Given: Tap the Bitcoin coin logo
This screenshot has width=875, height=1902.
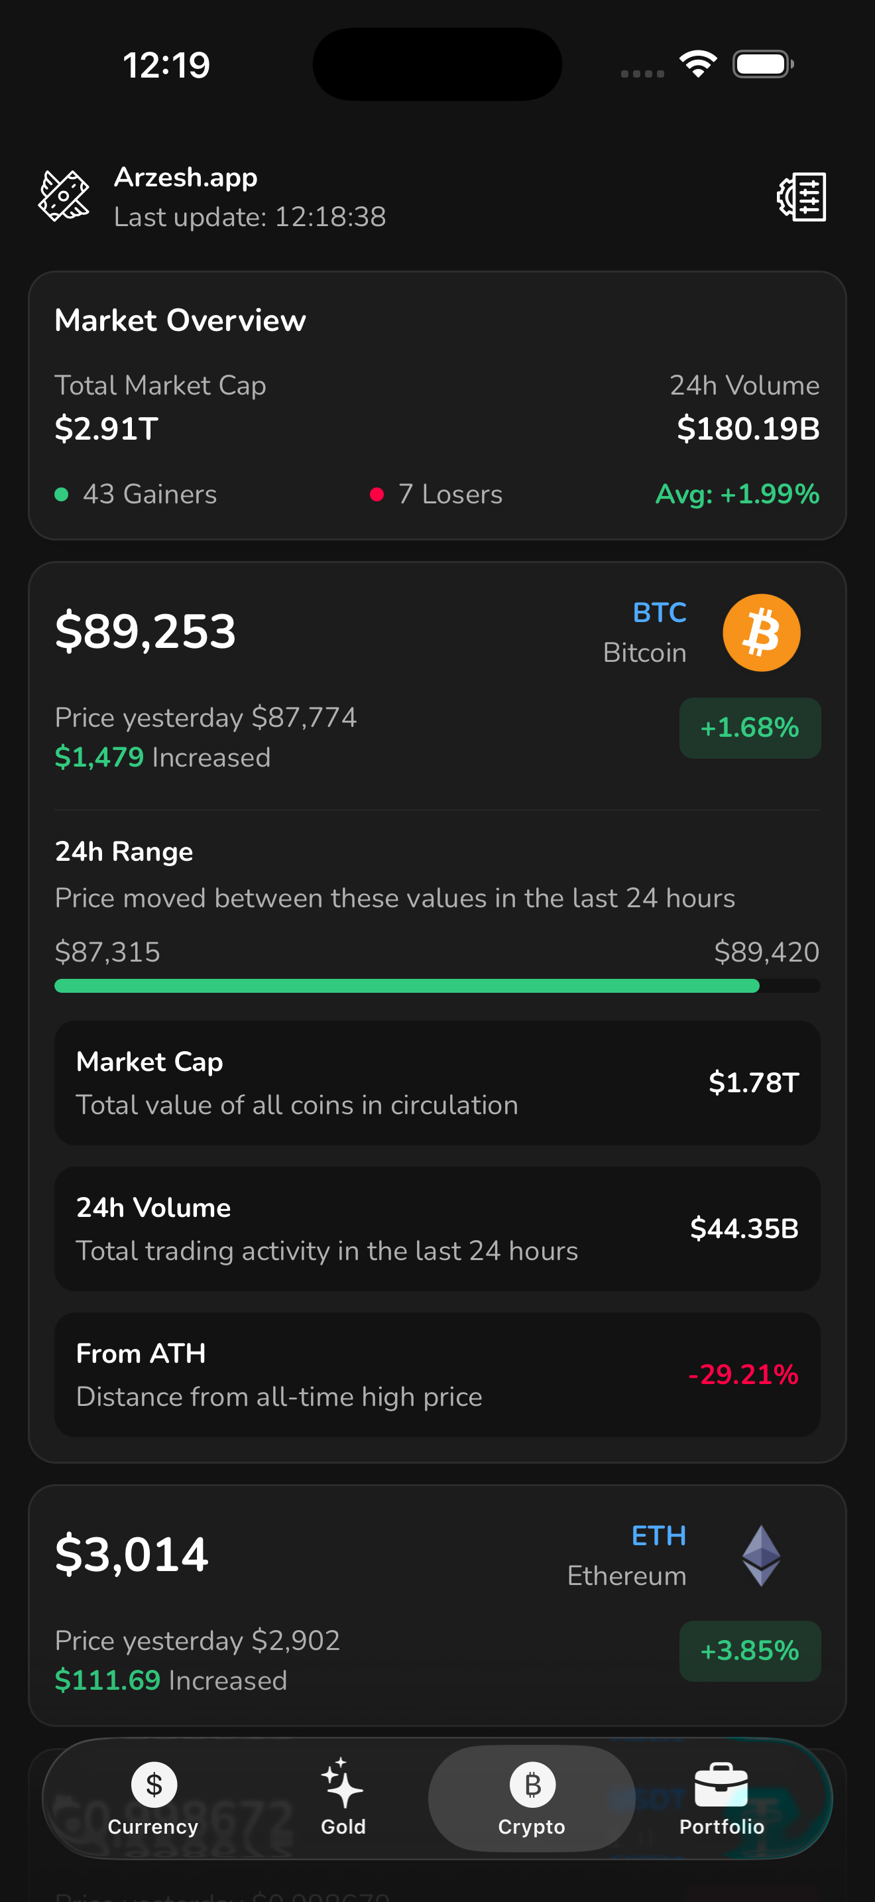Looking at the screenshot, I should (760, 633).
